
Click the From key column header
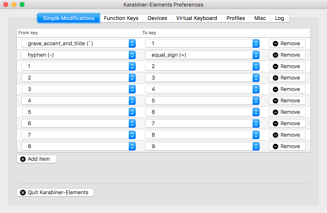click(x=78, y=33)
